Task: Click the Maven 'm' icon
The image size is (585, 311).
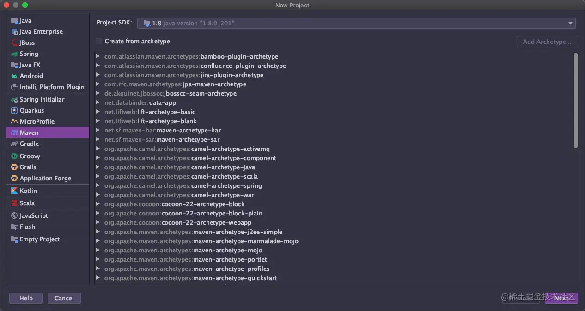Action: [14, 133]
